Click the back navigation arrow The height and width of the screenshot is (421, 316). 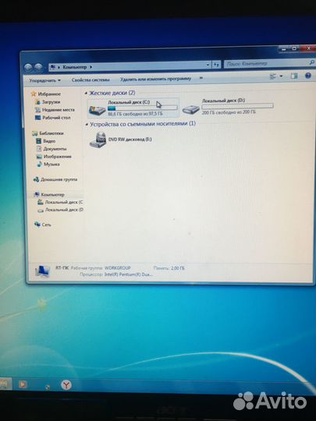tap(28, 67)
